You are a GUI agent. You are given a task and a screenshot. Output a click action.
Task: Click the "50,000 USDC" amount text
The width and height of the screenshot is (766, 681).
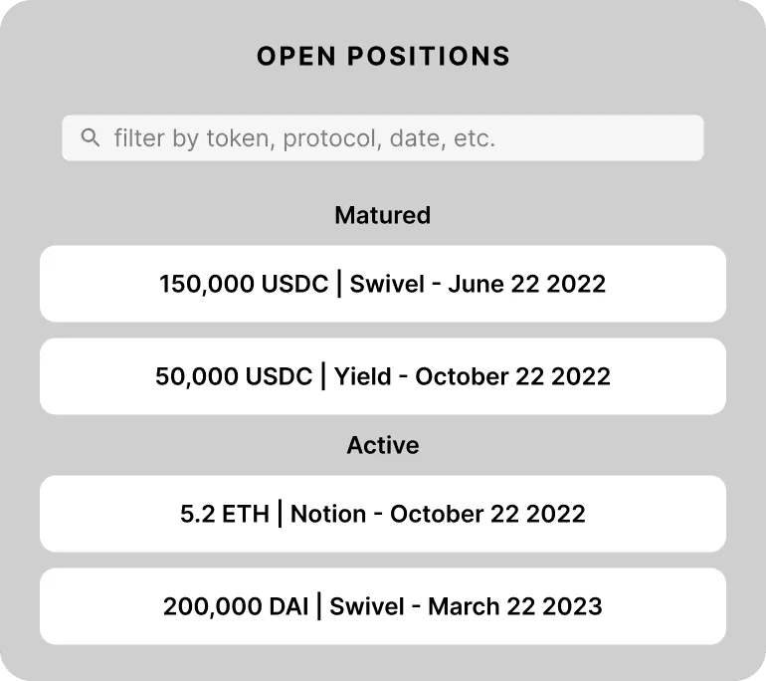(x=234, y=376)
